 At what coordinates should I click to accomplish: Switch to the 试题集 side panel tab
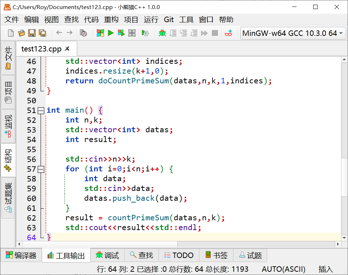(x=8, y=197)
